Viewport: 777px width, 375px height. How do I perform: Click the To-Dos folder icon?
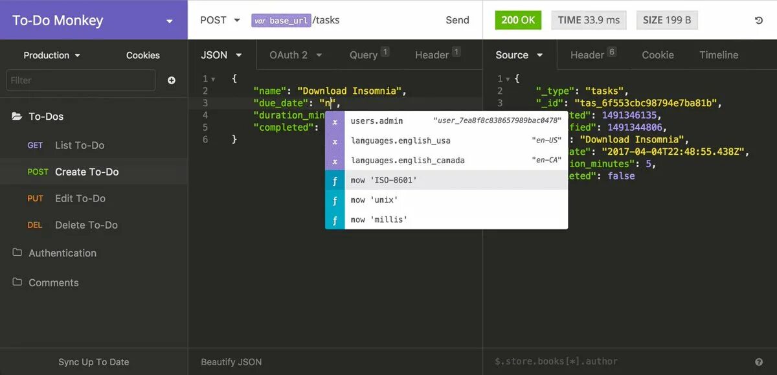coord(17,116)
